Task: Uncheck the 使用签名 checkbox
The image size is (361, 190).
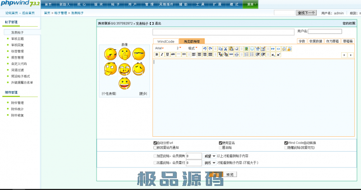Action: coord(221,143)
